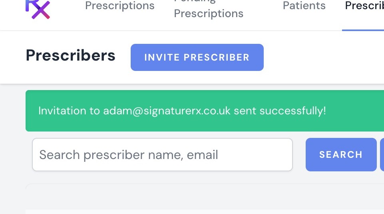Click the adam@signaturerx.co.uk email in the banner
This screenshot has width=384, height=214.
point(167,111)
